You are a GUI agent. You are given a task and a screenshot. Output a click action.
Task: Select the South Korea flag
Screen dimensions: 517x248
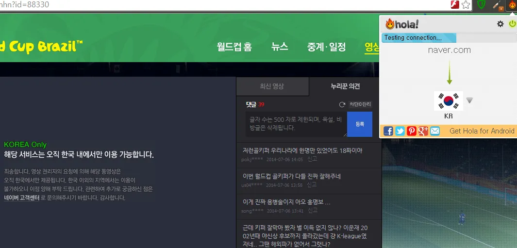click(x=449, y=101)
